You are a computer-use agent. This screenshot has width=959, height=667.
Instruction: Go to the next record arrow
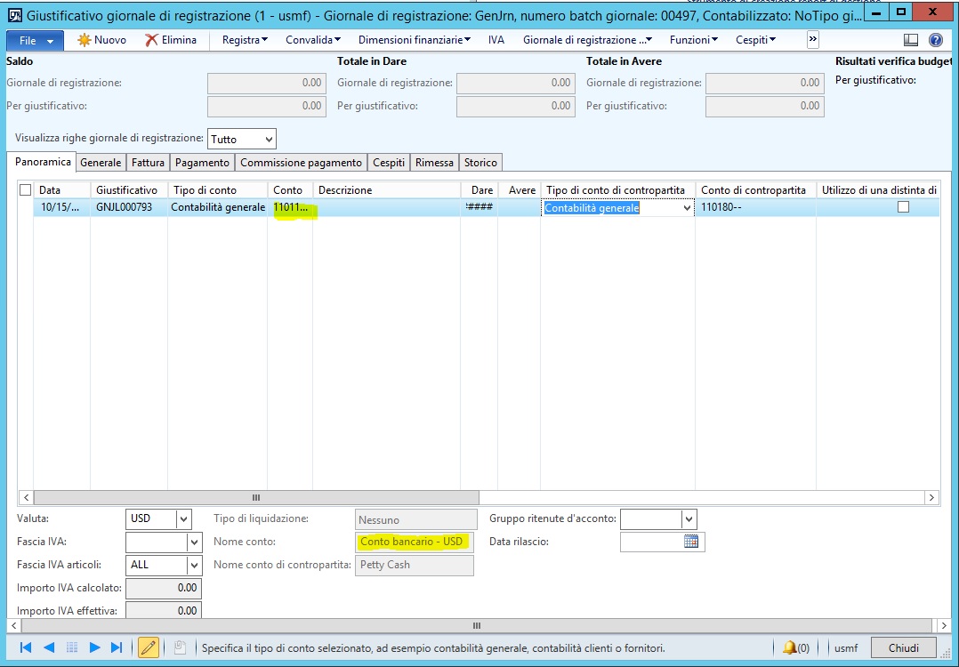click(x=95, y=648)
